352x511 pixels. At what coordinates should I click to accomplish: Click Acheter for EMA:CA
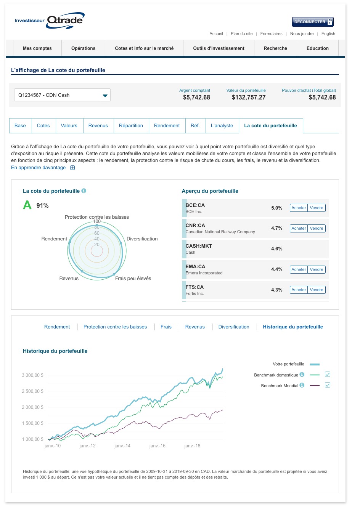pos(299,270)
